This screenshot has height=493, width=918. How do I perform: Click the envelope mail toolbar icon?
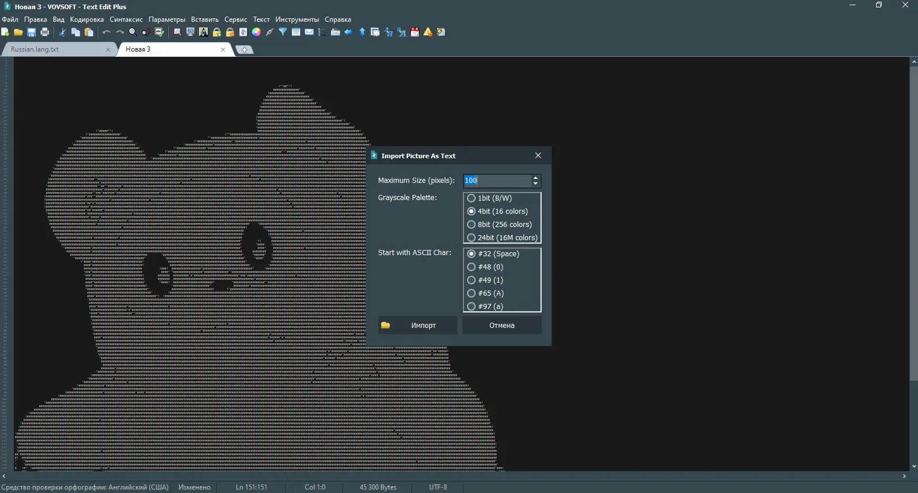click(309, 32)
